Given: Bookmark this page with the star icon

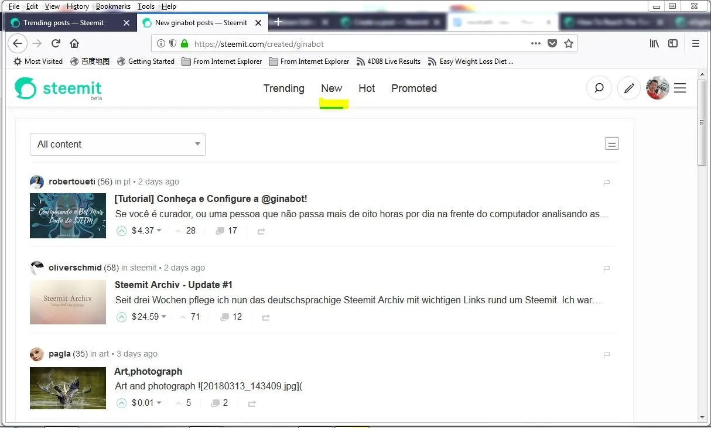Looking at the screenshot, I should (x=568, y=43).
